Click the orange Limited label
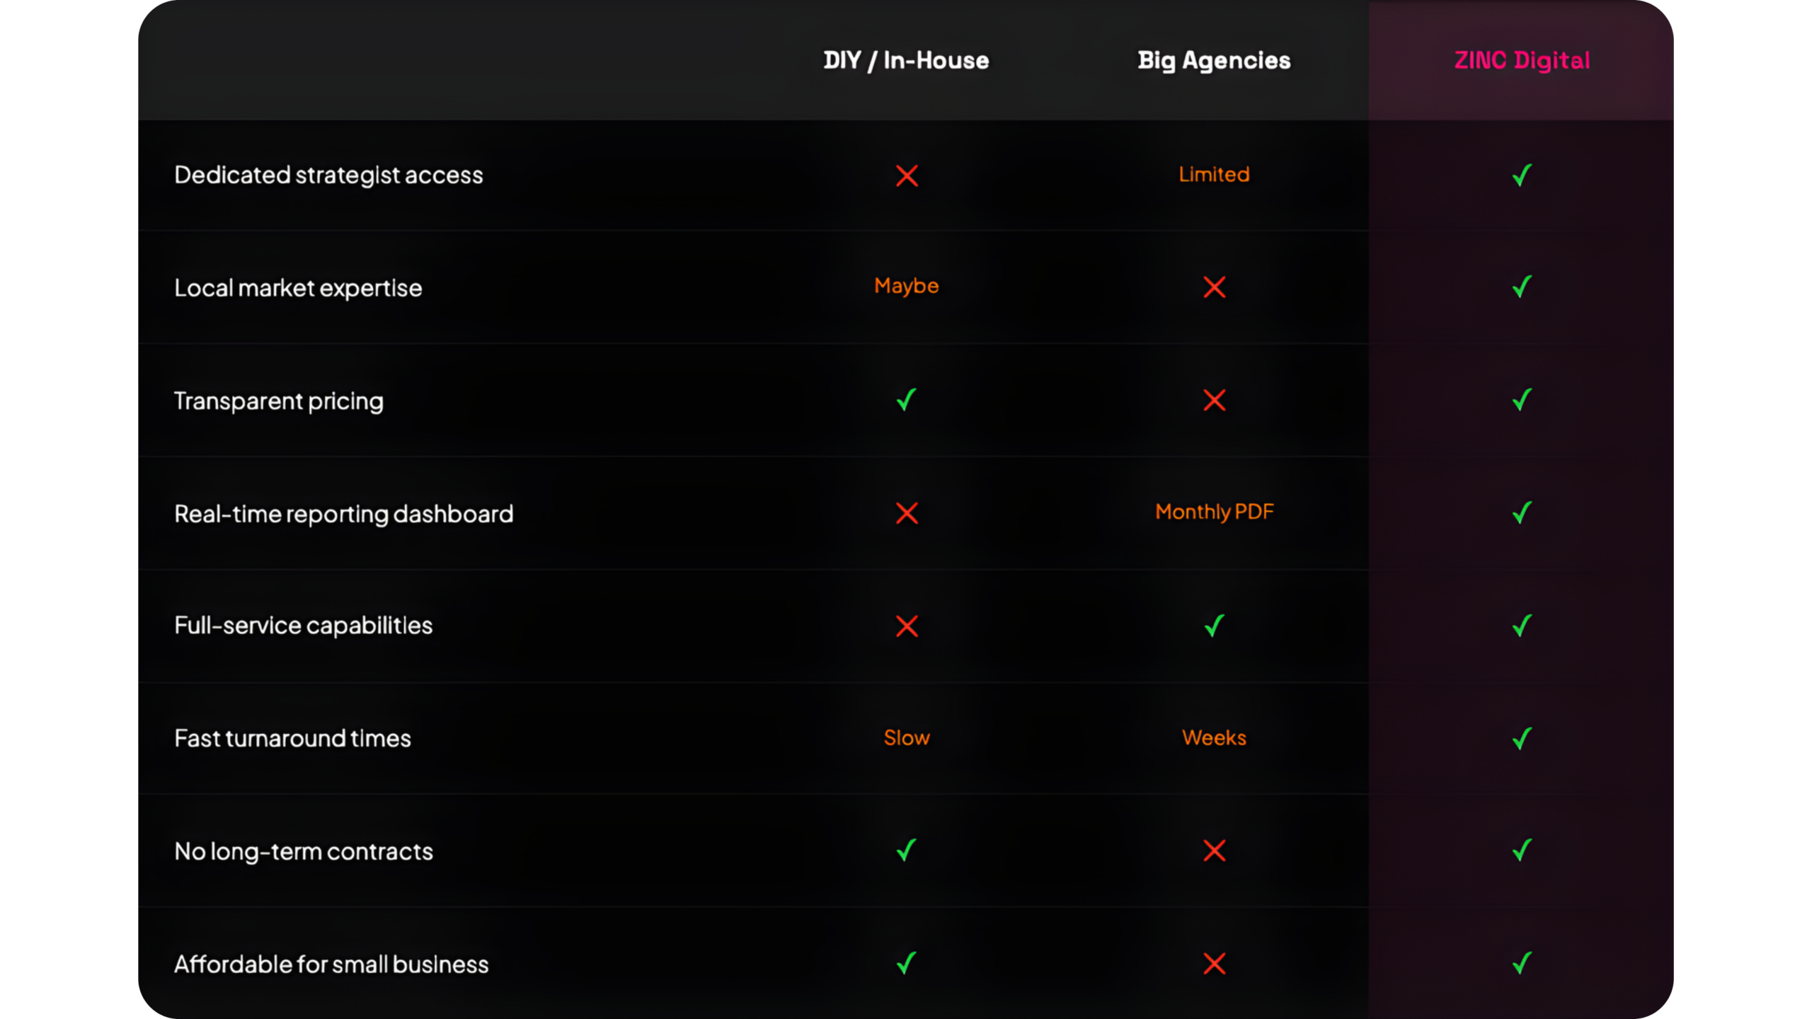Screen dimensions: 1812x1019 [1214, 175]
